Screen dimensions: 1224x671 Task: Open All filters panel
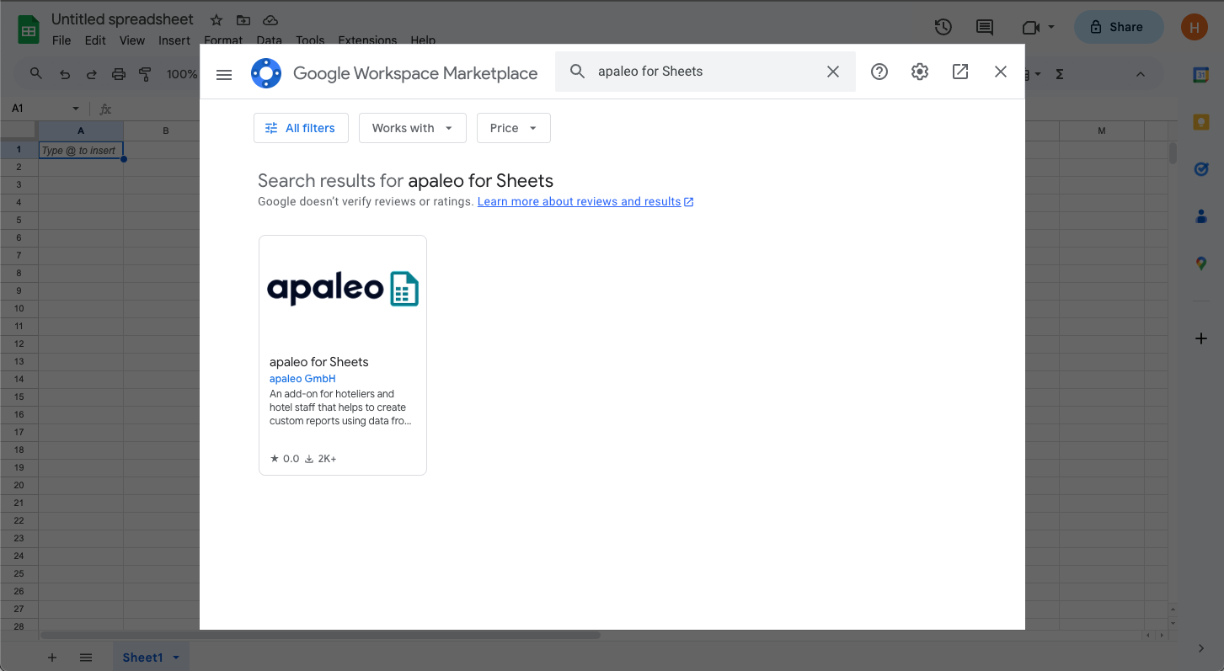(x=301, y=128)
